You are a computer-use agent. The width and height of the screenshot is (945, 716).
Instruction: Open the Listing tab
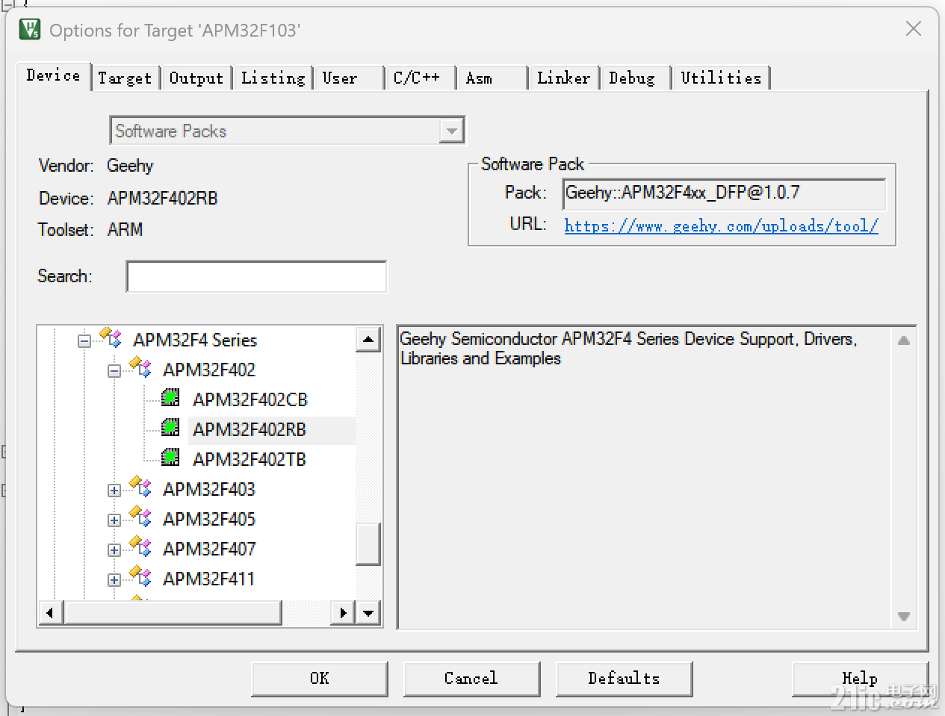273,78
